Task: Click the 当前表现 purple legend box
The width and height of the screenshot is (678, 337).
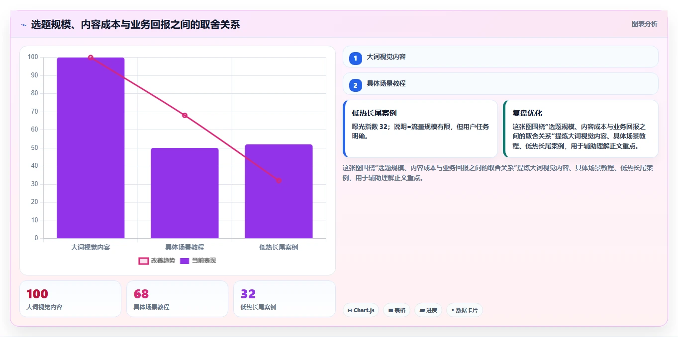Action: (x=185, y=261)
